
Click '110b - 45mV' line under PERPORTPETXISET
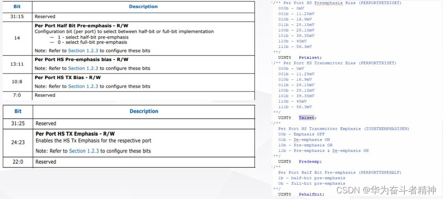click(x=292, y=41)
